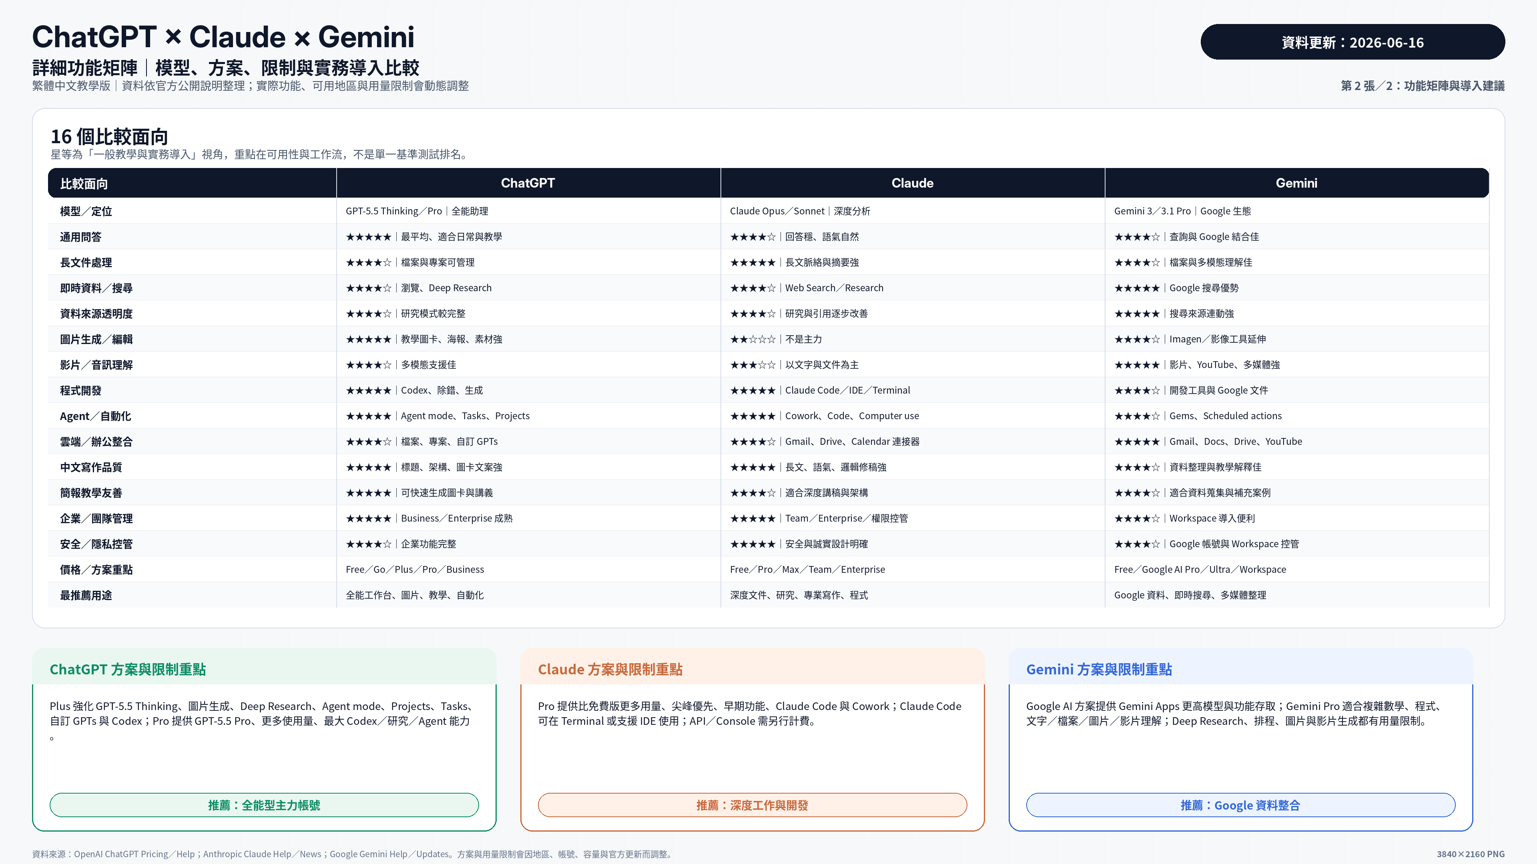The height and width of the screenshot is (864, 1537).
Task: Click the Claude three-star rating for 影片／音訊理解
Action: click(752, 365)
